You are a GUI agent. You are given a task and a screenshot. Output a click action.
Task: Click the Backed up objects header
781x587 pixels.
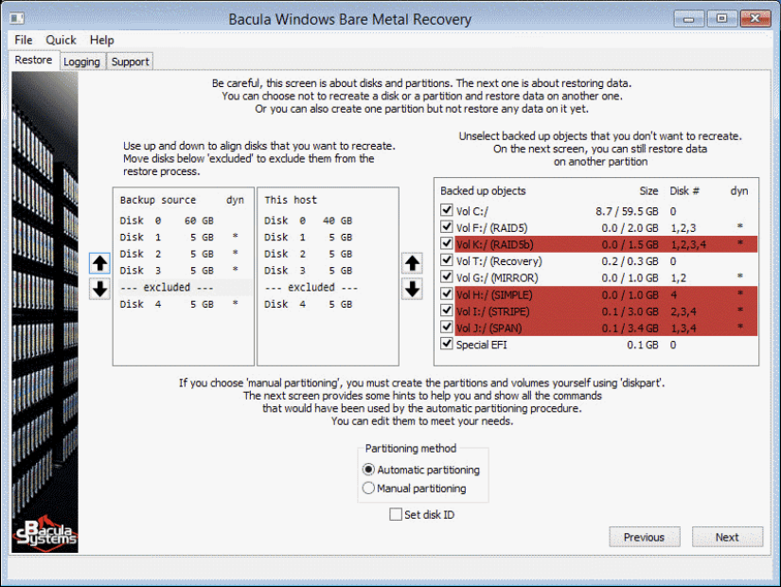(483, 191)
